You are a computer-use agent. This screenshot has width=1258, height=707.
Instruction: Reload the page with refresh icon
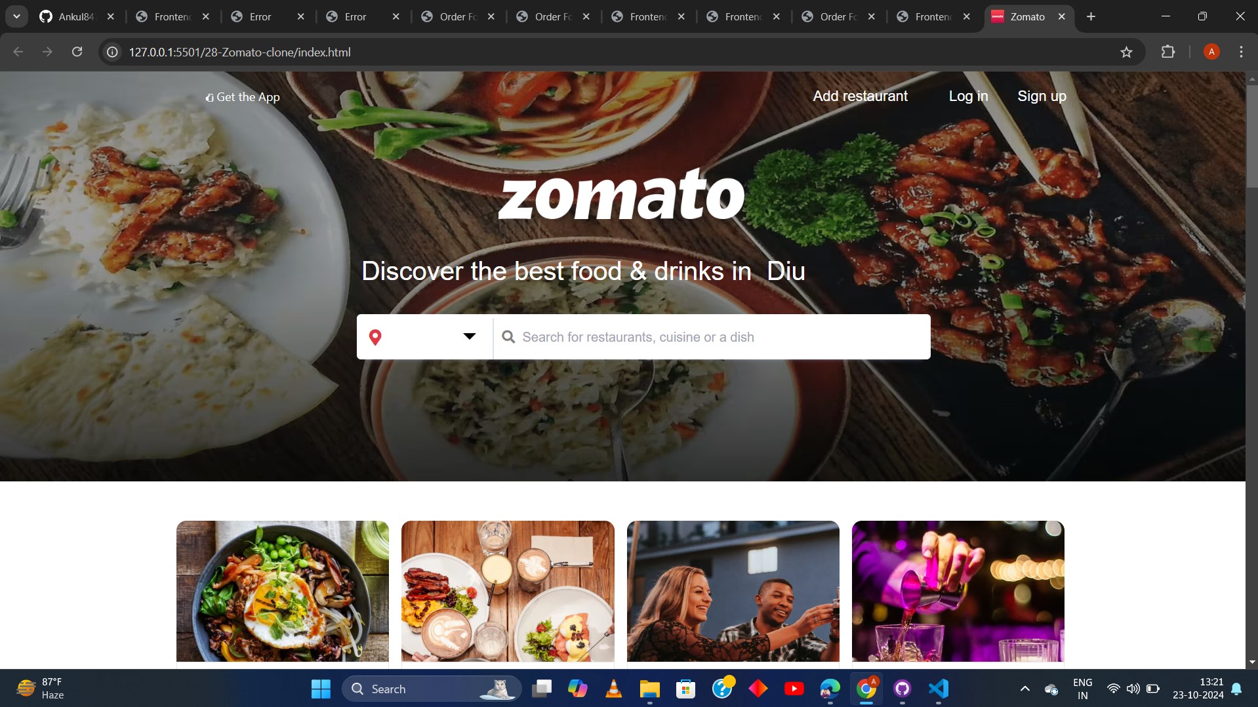[77, 52]
